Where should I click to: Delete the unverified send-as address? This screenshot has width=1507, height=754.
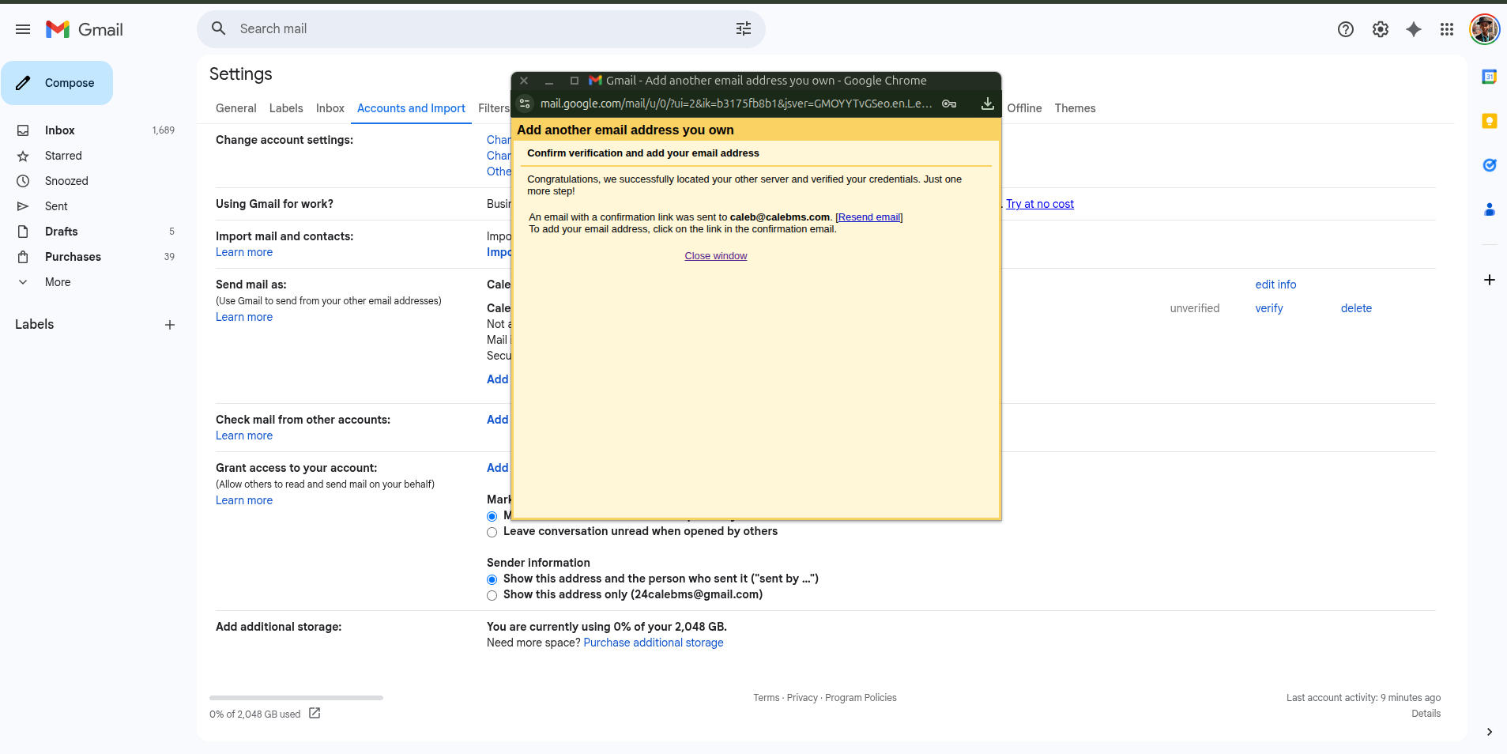(1356, 308)
